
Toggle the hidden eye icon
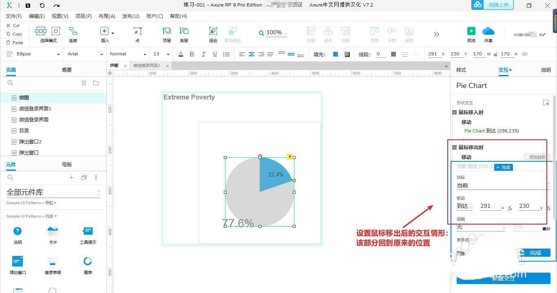[525, 54]
